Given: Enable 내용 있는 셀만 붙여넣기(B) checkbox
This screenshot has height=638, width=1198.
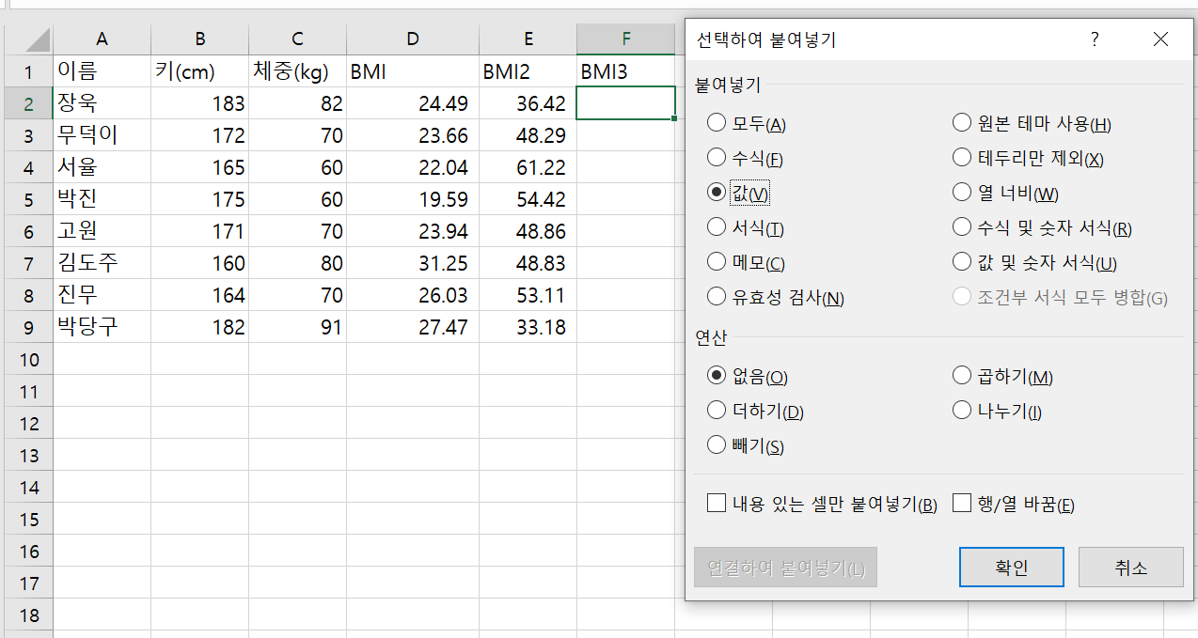Looking at the screenshot, I should pos(822,505).
